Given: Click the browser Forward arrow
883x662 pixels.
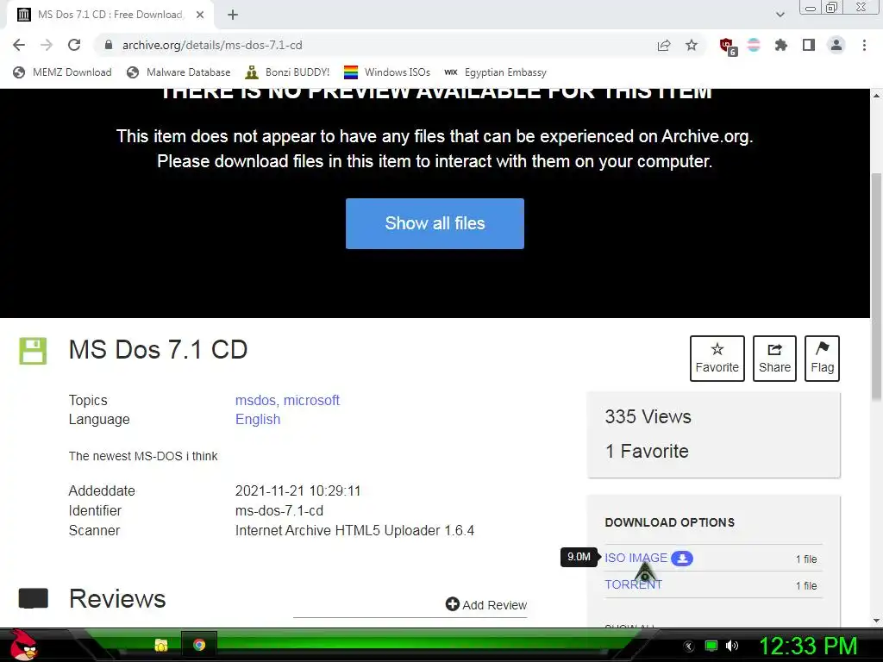Looking at the screenshot, I should (47, 45).
